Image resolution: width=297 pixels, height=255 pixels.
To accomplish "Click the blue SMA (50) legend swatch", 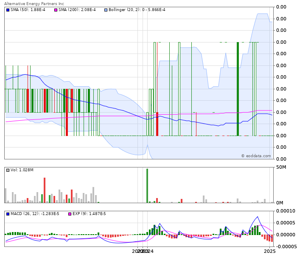I will (x=8, y=10).
